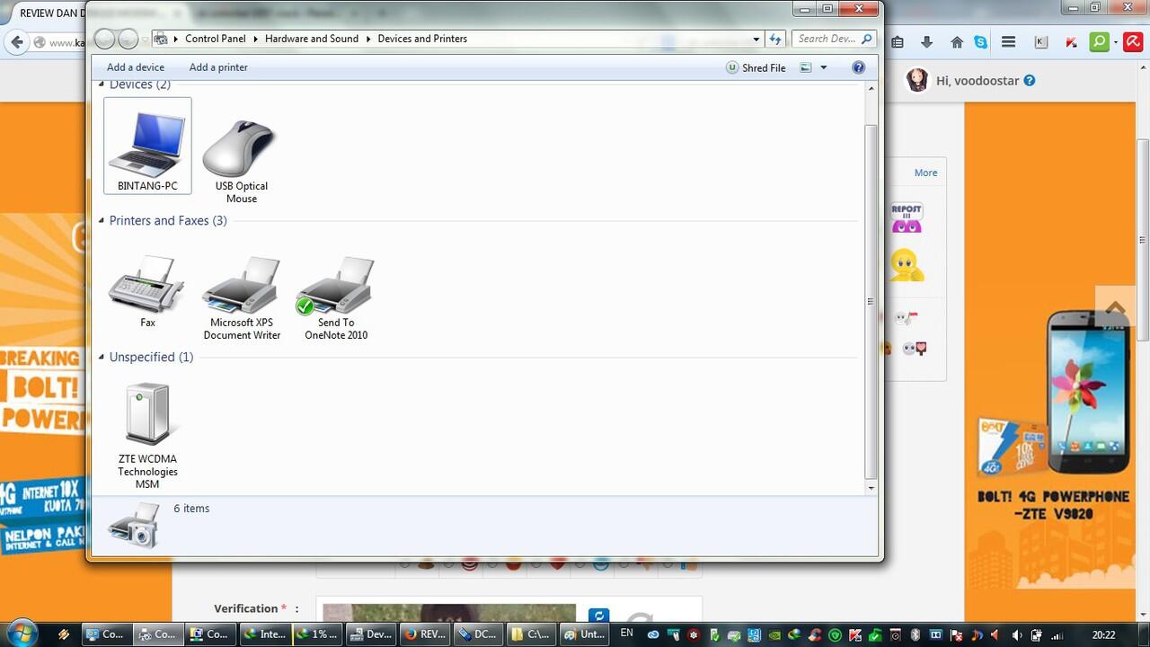1150x647 pixels.
Task: Select the USB Optical Mouse device
Action: coord(241,160)
